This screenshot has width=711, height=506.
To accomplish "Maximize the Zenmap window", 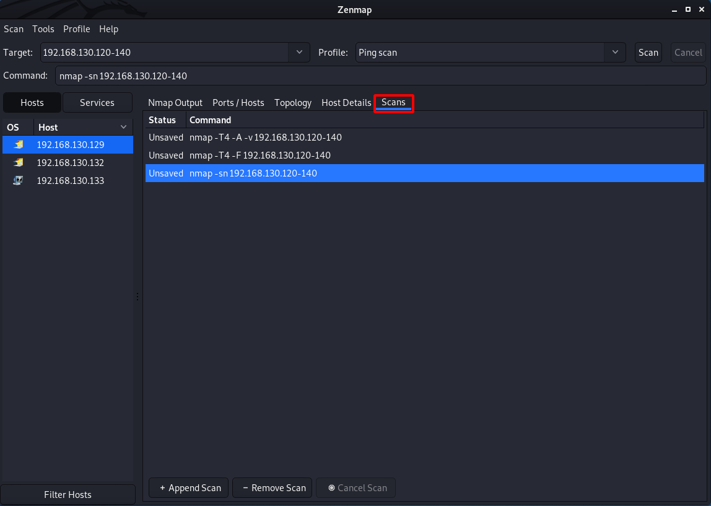I will click(x=688, y=9).
